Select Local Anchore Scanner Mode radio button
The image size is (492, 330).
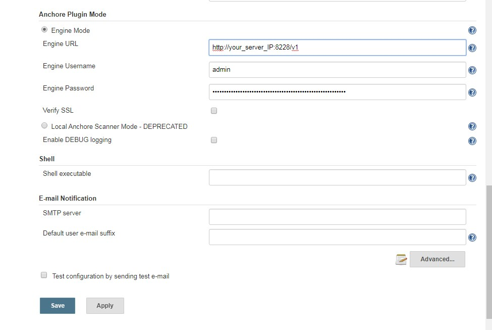coord(44,126)
